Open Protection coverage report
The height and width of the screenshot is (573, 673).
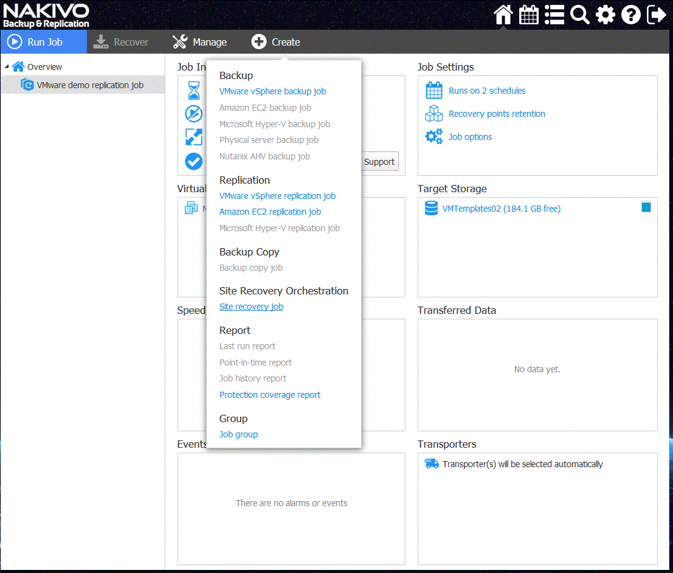(x=270, y=394)
